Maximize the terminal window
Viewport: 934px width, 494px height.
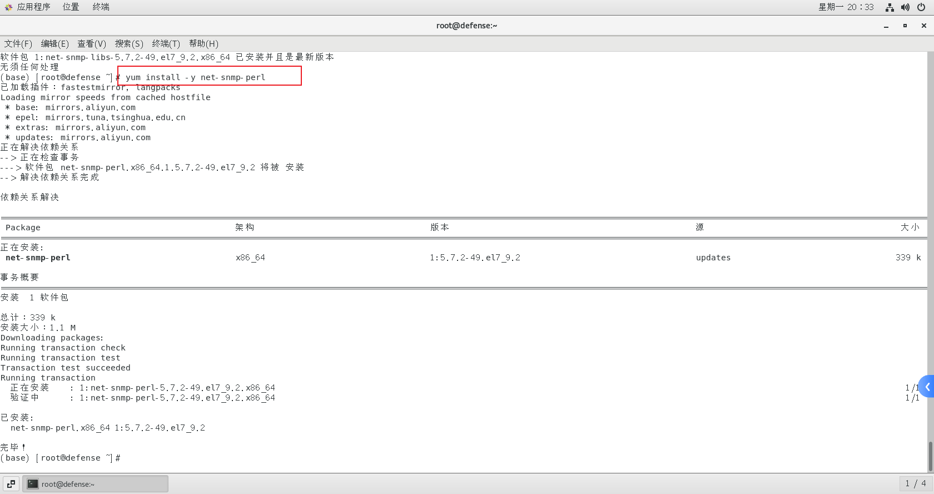click(x=905, y=26)
